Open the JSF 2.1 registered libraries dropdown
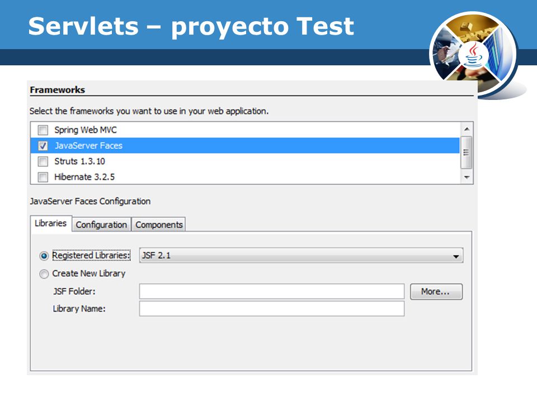This screenshot has height=402, width=537. pos(301,255)
